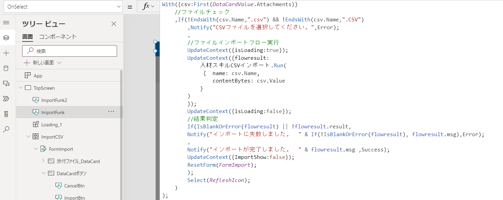Click the Loading_1 group icon
503x200 pixels.
(x=35, y=125)
